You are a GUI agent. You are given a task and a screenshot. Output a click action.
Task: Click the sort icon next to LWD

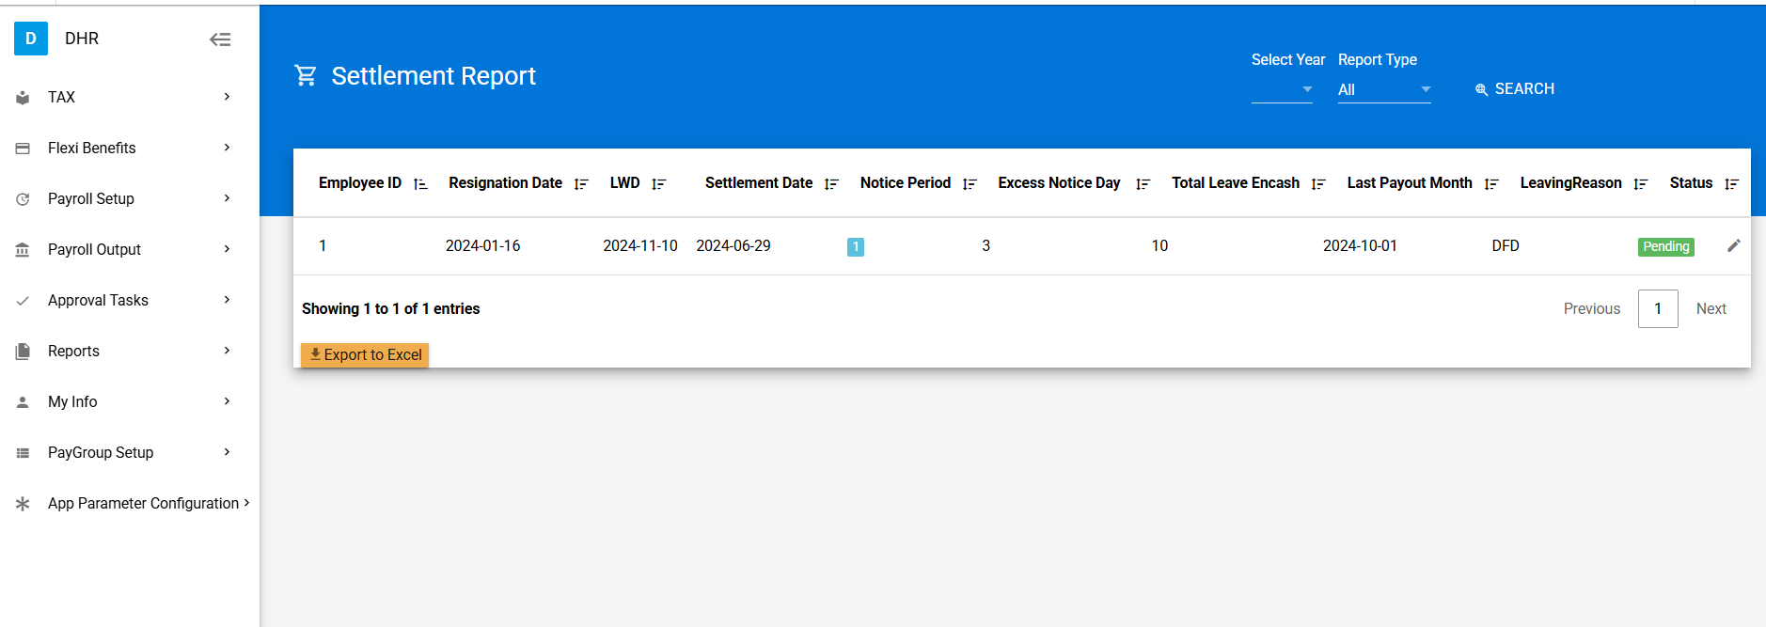pos(658,184)
